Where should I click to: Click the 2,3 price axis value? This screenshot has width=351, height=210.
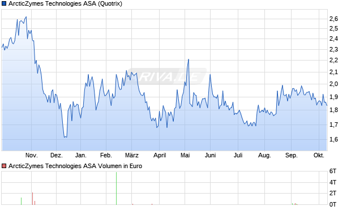tap(334, 49)
